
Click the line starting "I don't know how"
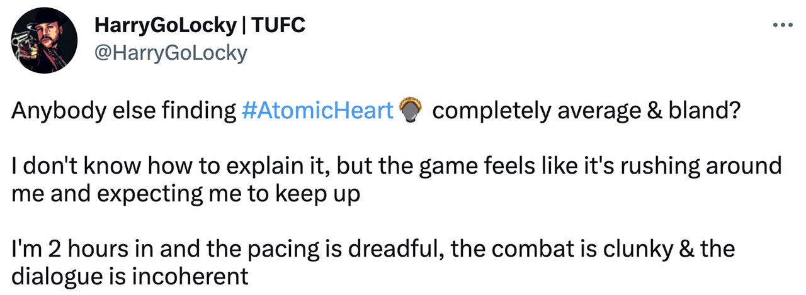[397, 167]
